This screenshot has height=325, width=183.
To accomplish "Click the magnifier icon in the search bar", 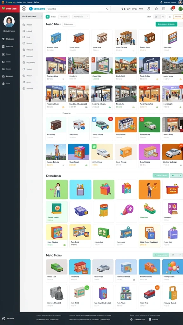I will click(107, 9).
